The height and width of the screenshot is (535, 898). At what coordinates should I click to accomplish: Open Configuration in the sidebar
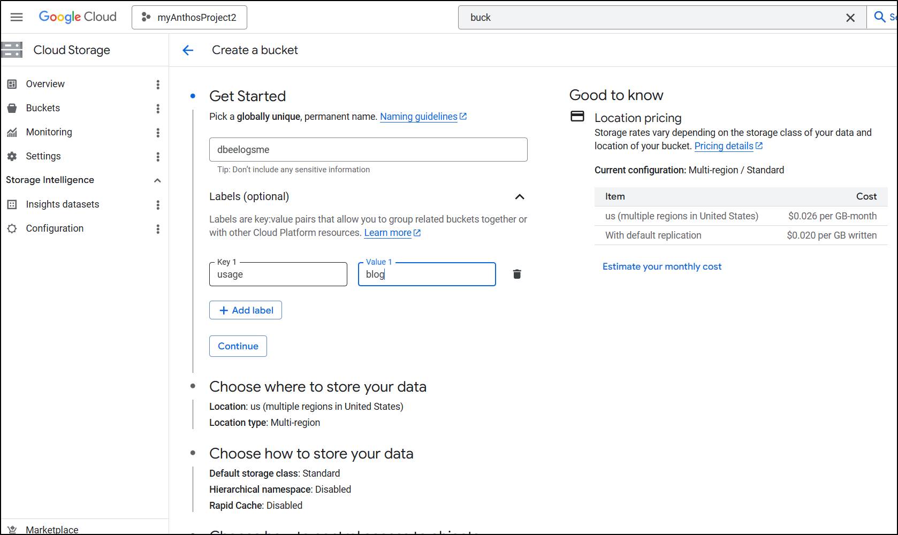coord(55,228)
